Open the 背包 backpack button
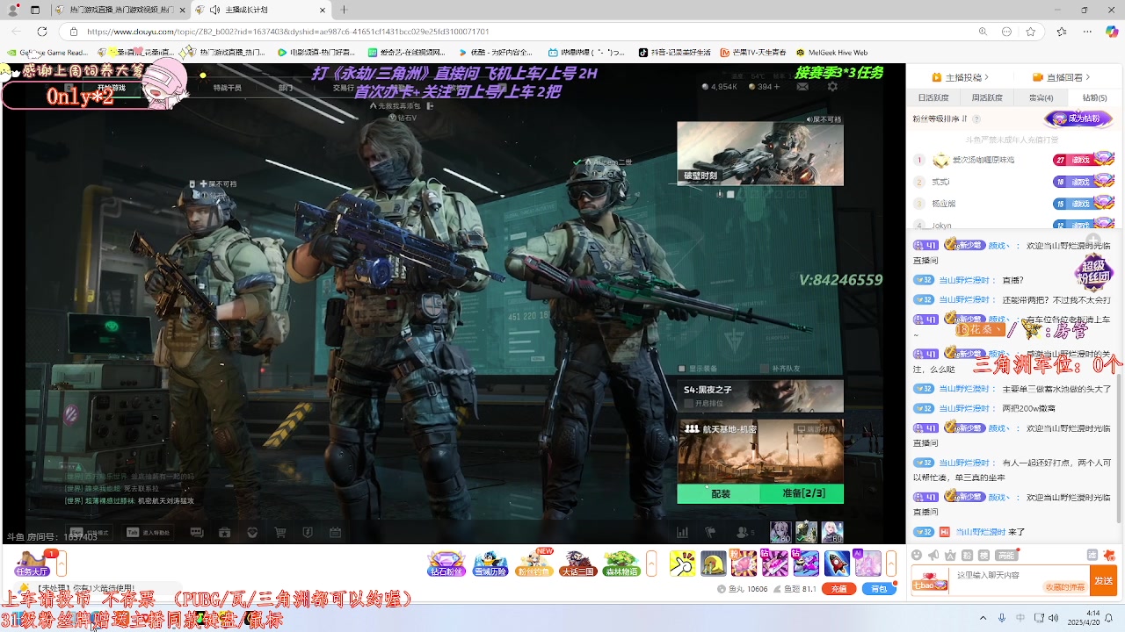The width and height of the screenshot is (1125, 632). pyautogui.click(x=879, y=589)
